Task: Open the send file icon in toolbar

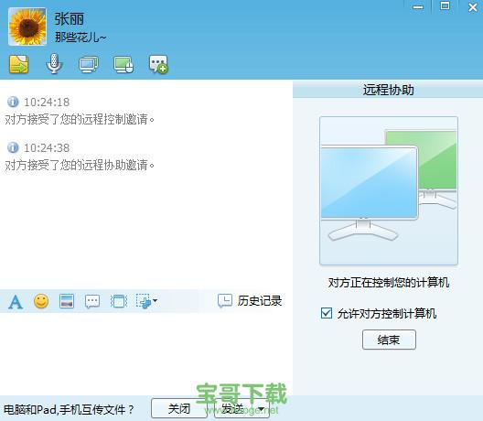Action: (19, 64)
